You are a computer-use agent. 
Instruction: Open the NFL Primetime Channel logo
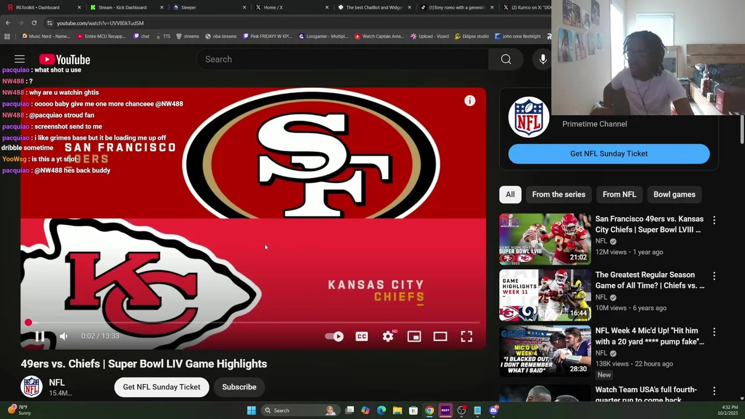[x=528, y=117]
